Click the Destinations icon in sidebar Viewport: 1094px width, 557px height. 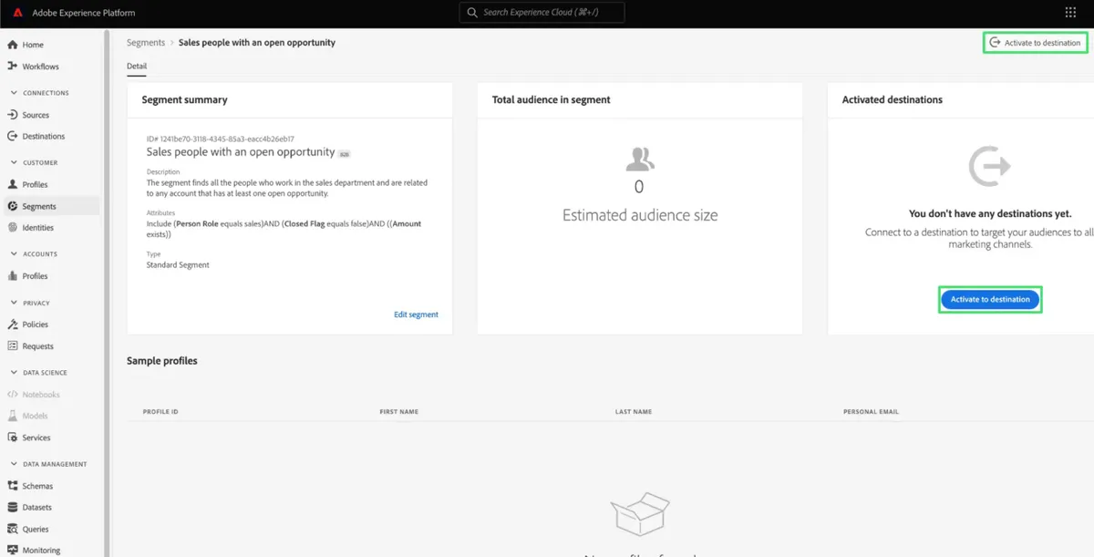click(x=13, y=137)
